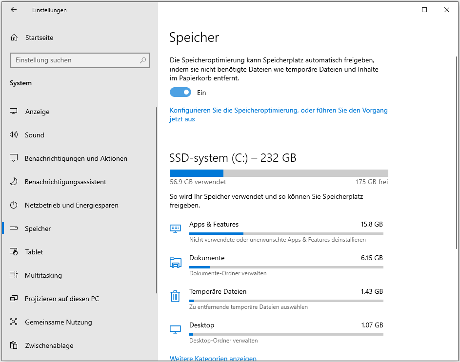The height and width of the screenshot is (362, 460).
Task: Click the search magnifier icon
Action: point(143,60)
